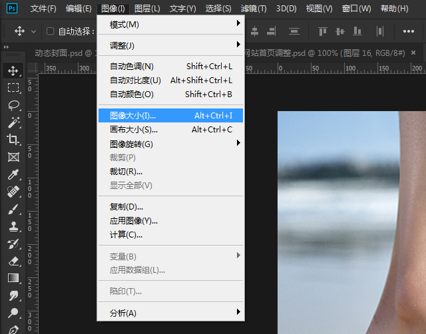Image resolution: width=426 pixels, height=334 pixels.
Task: Select the Gradient tool
Action: (x=13, y=278)
